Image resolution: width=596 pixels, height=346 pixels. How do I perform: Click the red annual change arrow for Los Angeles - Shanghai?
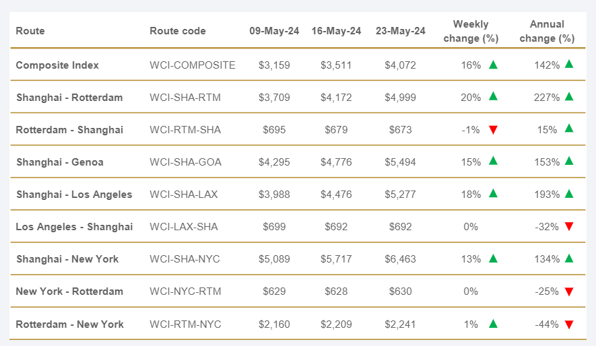(x=569, y=227)
